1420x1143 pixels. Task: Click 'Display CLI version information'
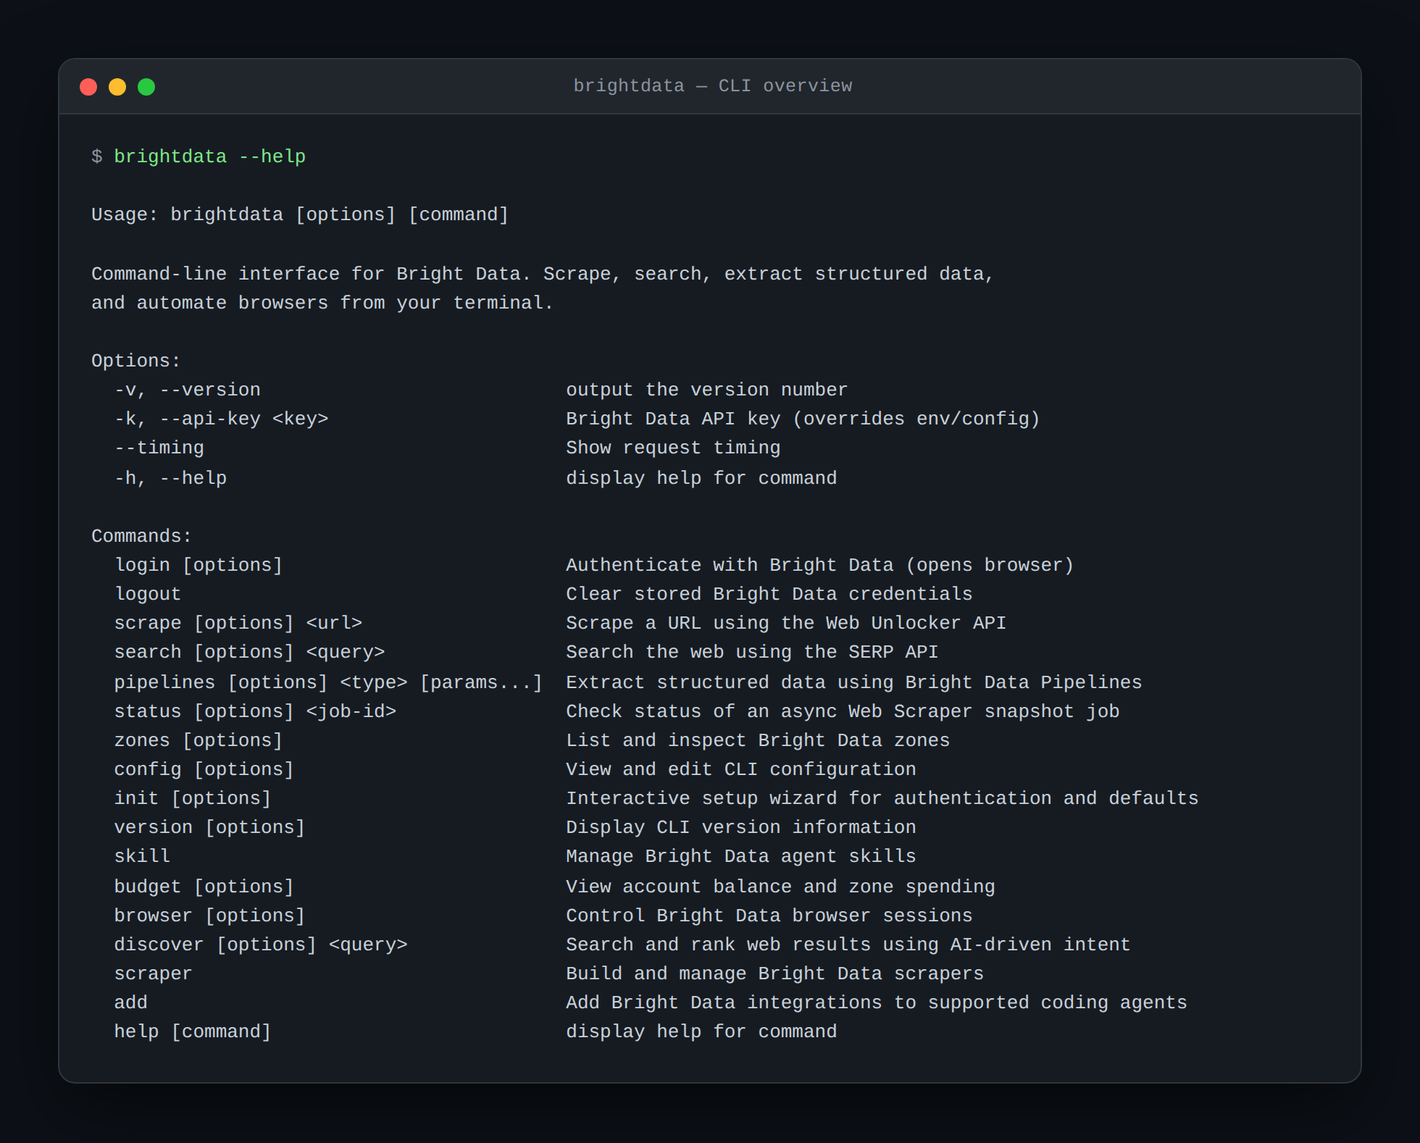(x=740, y=827)
